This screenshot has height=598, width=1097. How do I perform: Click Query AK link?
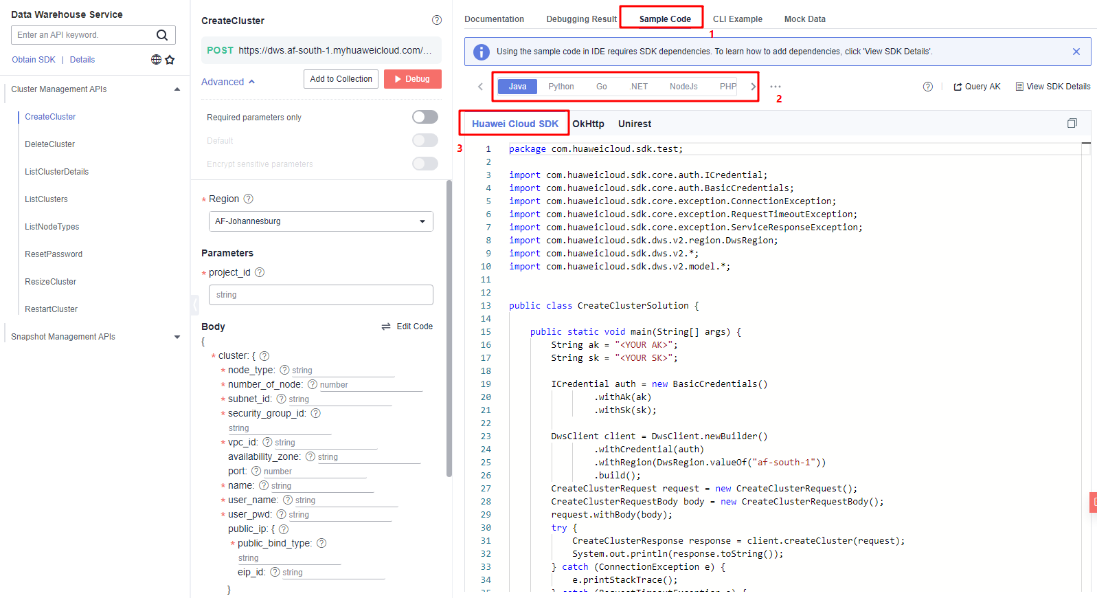tap(977, 87)
